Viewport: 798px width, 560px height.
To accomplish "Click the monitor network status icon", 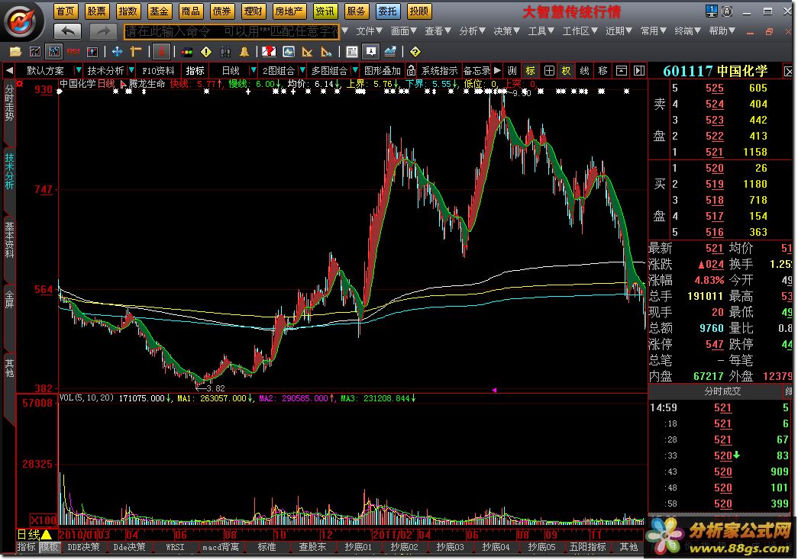I will (711, 11).
